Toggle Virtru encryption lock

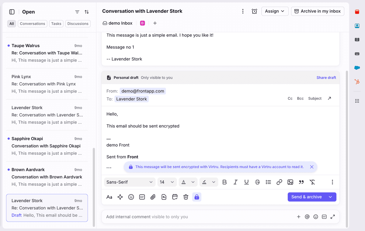click(197, 197)
